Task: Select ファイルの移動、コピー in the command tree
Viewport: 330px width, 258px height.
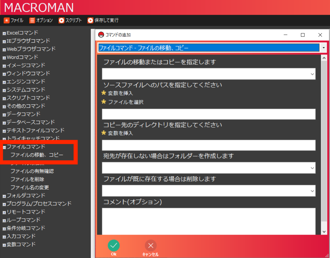Action: [x=37, y=155]
